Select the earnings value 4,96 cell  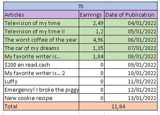(92, 39)
